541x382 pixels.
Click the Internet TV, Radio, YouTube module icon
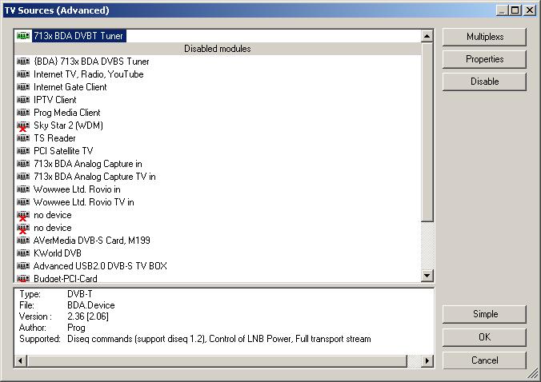click(x=22, y=74)
